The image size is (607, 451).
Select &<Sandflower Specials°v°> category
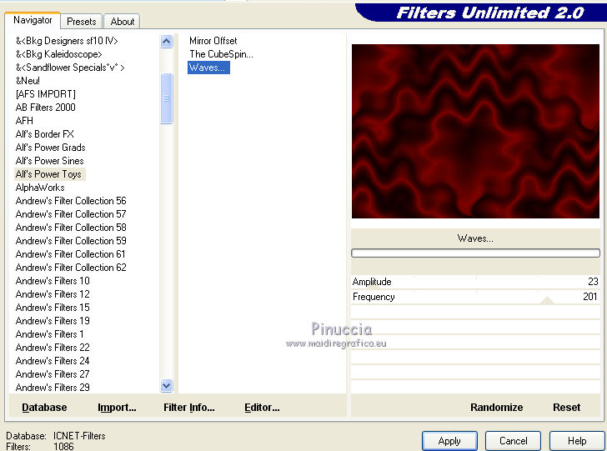tap(70, 68)
